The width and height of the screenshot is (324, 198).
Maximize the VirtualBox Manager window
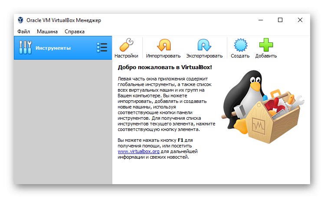(x=280, y=20)
